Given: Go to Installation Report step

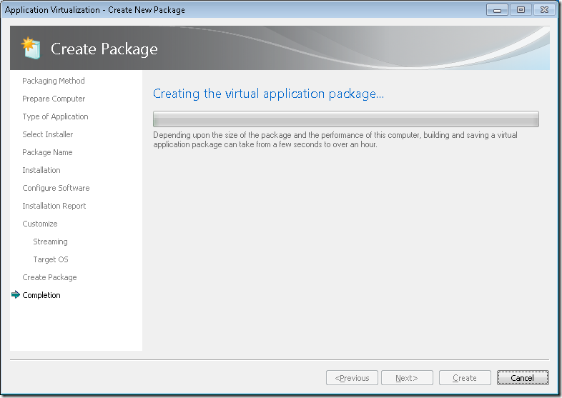Looking at the screenshot, I should tap(54, 206).
